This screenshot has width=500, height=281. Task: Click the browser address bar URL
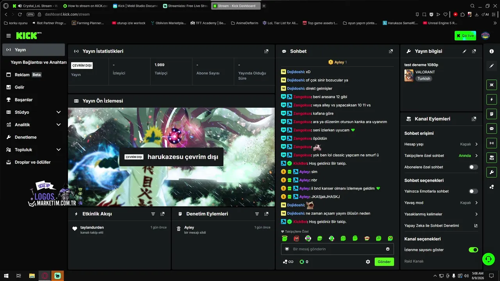tap(67, 14)
